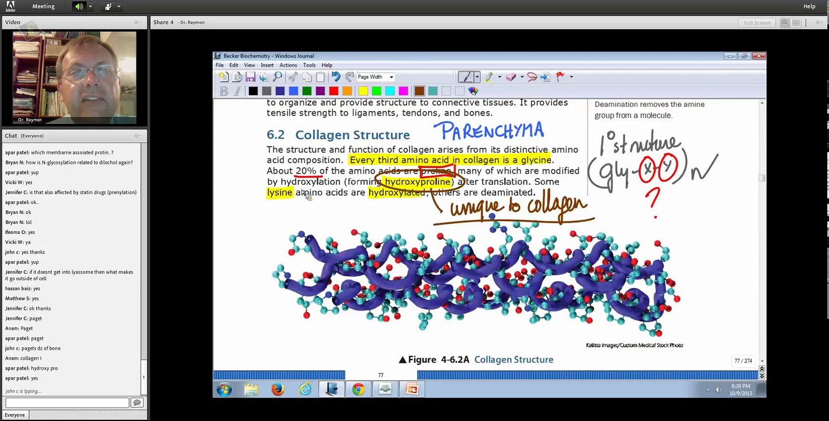Expand the Eraser options arrow
The width and height of the screenshot is (829, 421).
(x=522, y=77)
